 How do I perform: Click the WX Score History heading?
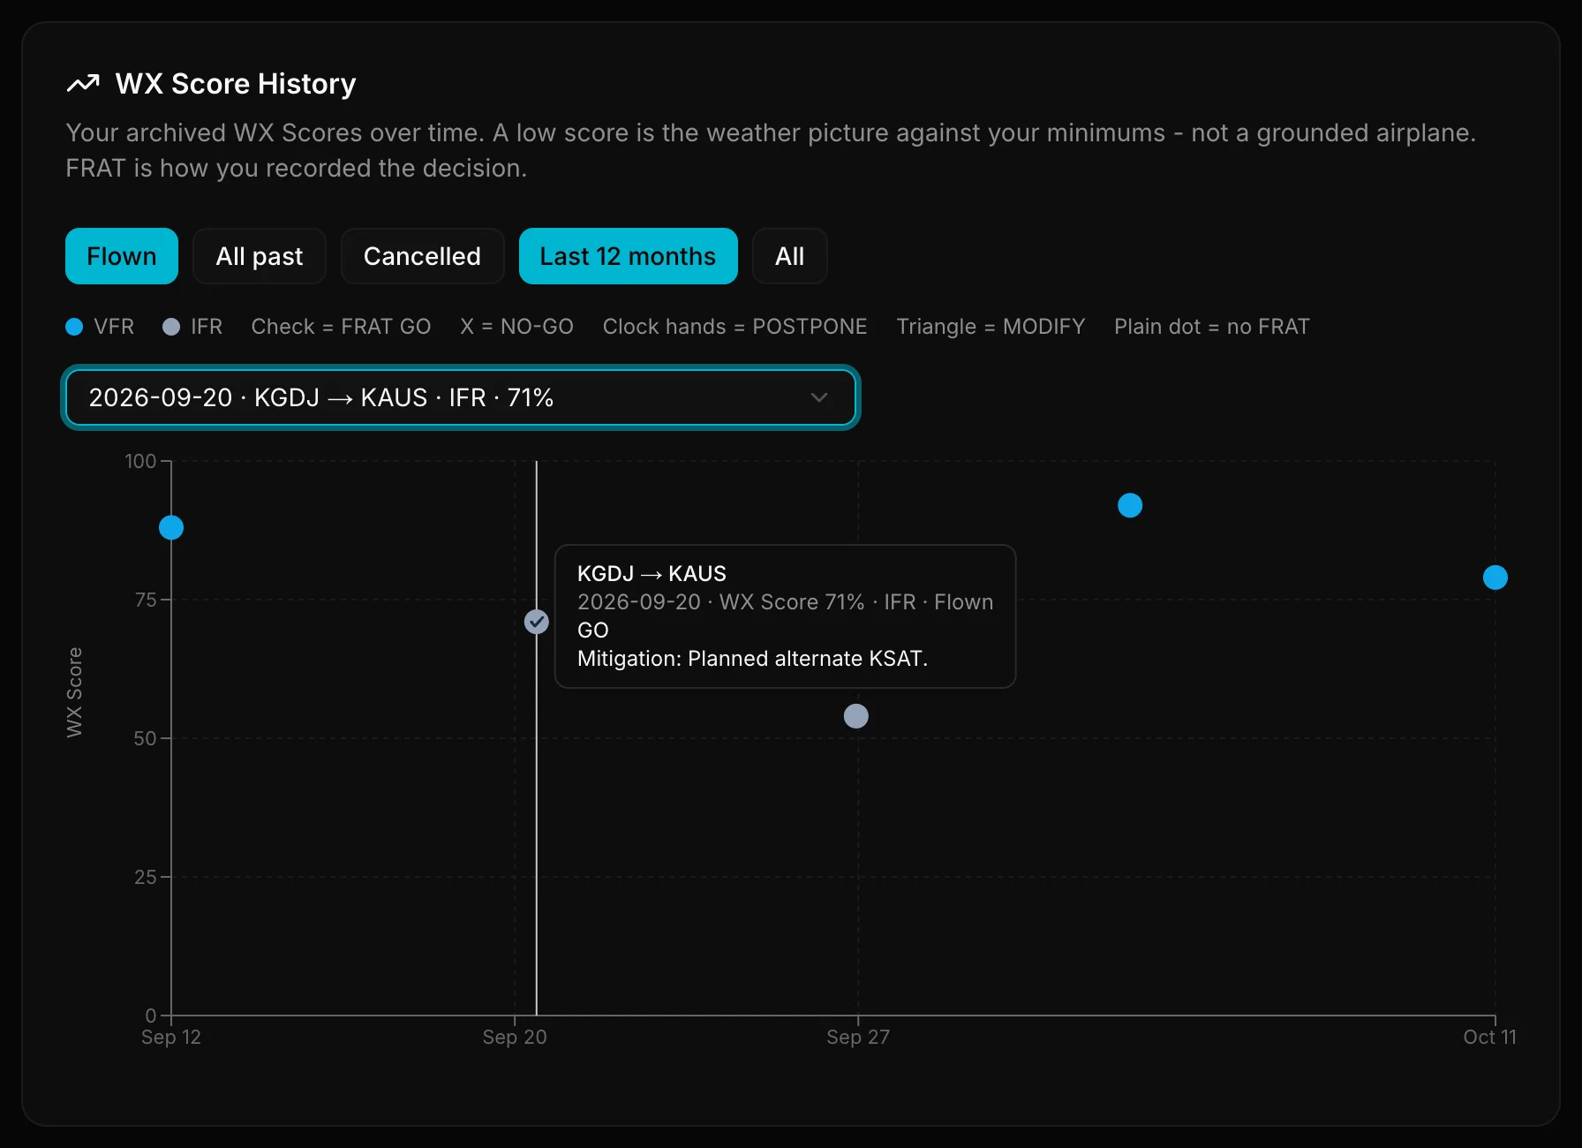click(236, 84)
